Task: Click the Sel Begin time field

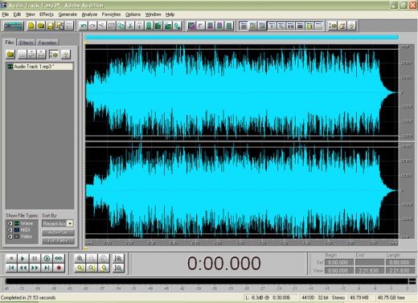Action: tap(339, 263)
